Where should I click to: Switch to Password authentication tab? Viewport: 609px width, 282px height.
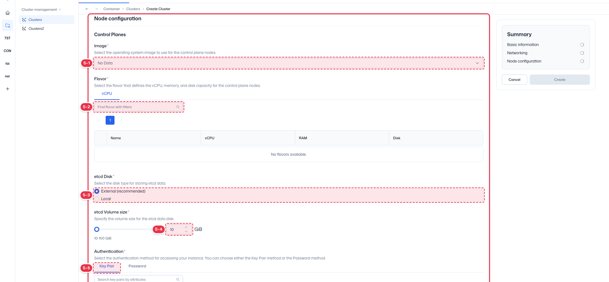coord(137,266)
